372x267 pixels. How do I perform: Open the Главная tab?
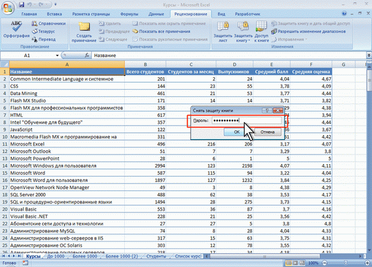pos(29,14)
